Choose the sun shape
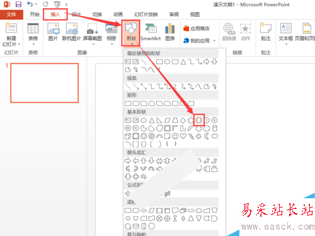Viewport: 315px width, 236px height. coord(198,137)
